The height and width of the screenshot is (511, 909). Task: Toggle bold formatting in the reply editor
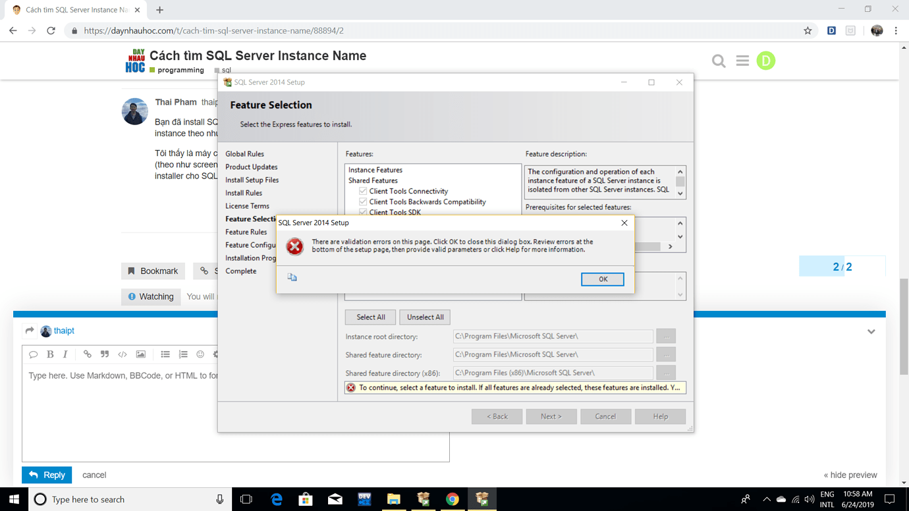[x=50, y=354]
